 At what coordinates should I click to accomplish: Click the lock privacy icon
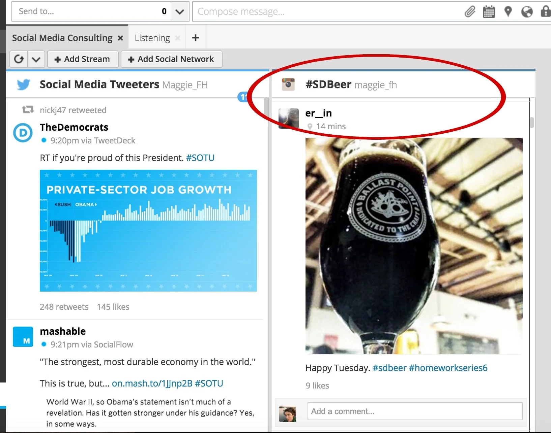[546, 11]
